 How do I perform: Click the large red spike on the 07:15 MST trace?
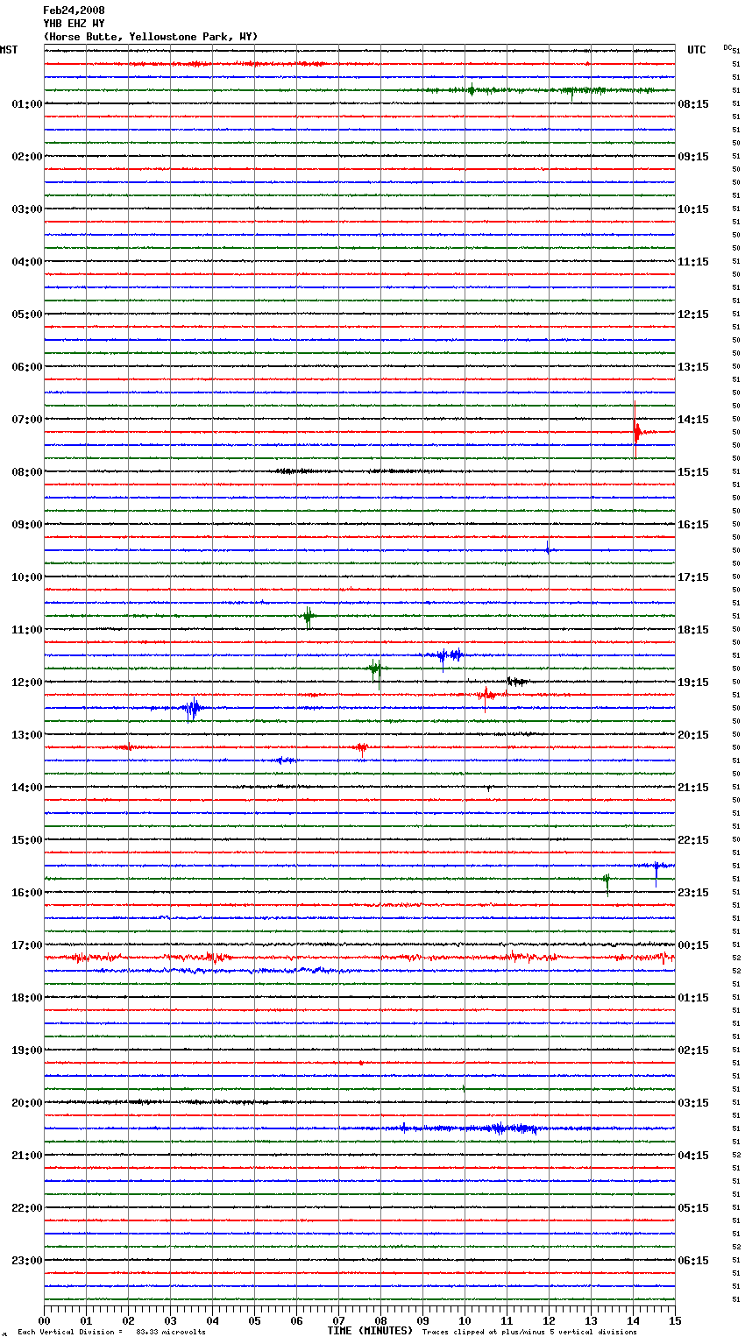637,429
